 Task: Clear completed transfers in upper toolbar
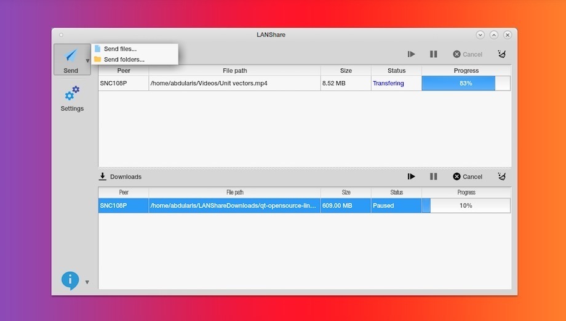[502, 54]
